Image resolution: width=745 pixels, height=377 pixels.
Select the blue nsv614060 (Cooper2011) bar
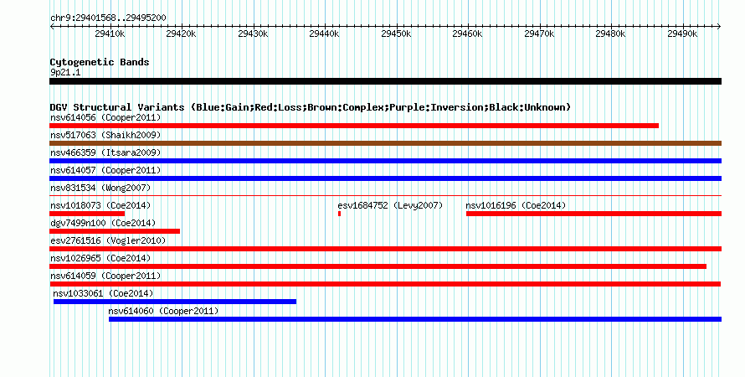coord(415,319)
